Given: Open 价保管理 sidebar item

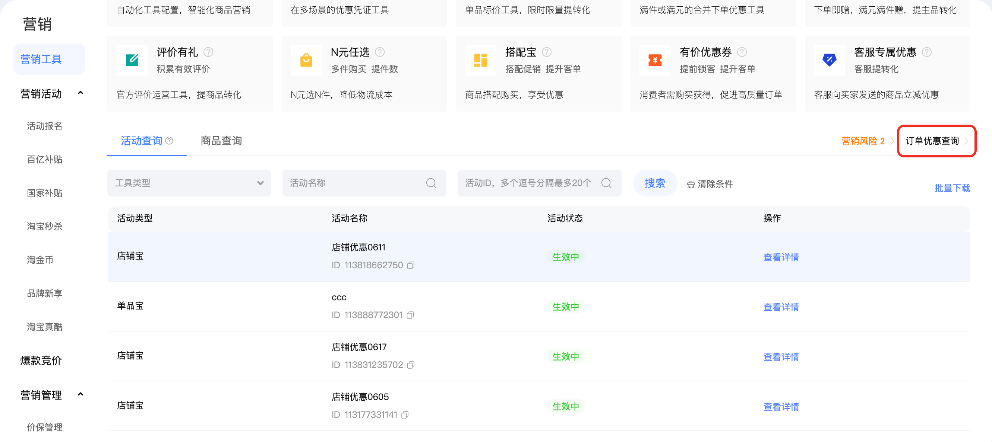Looking at the screenshot, I should click(x=45, y=427).
